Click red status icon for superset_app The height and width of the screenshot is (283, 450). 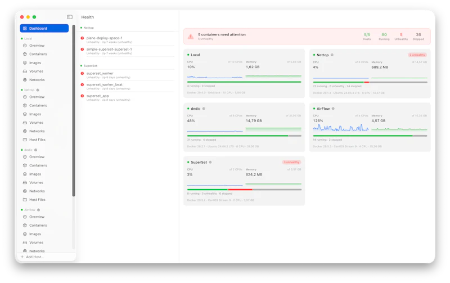(82, 96)
